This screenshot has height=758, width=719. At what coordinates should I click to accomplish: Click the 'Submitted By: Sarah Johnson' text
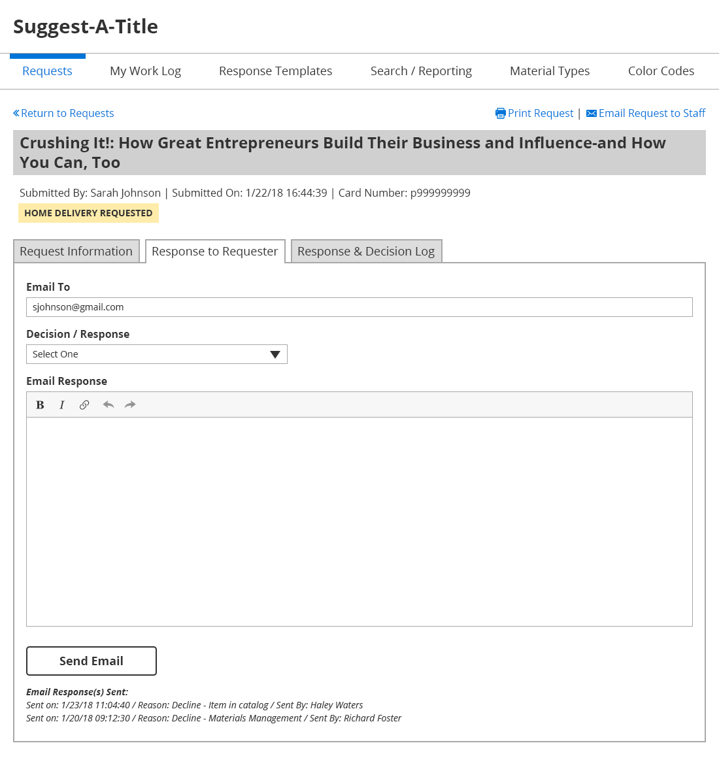(90, 193)
